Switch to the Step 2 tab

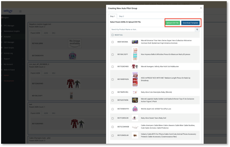pyautogui.click(x=122, y=16)
